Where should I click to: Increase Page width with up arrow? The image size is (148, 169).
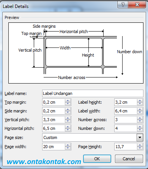point(68,145)
